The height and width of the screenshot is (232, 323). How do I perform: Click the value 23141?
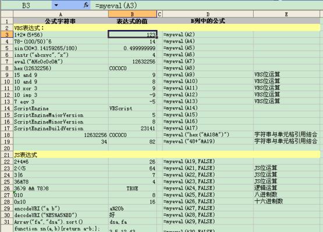tap(148, 129)
